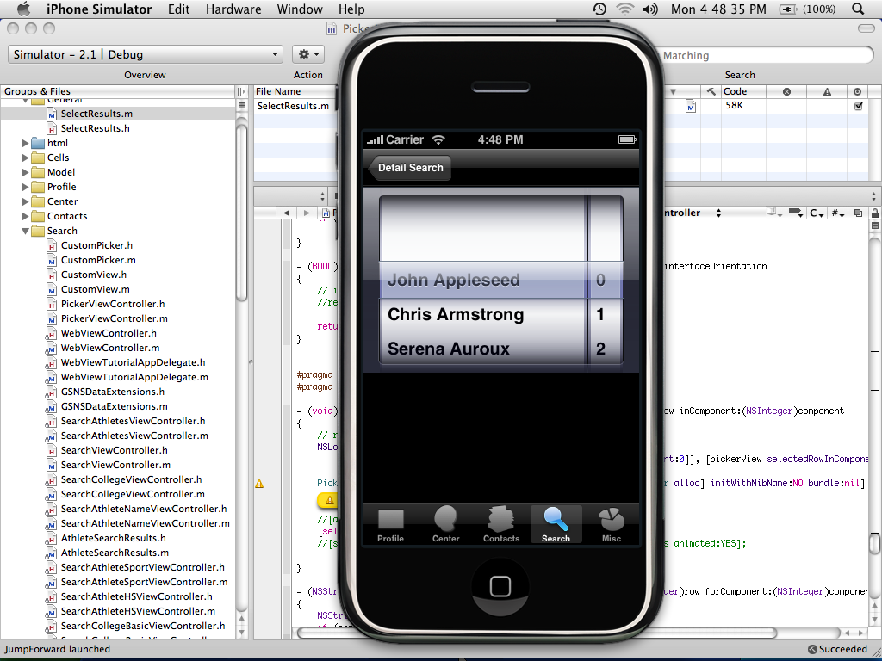The width and height of the screenshot is (882, 661).
Task: Open WebViewController.h in the tree
Action: click(x=109, y=333)
